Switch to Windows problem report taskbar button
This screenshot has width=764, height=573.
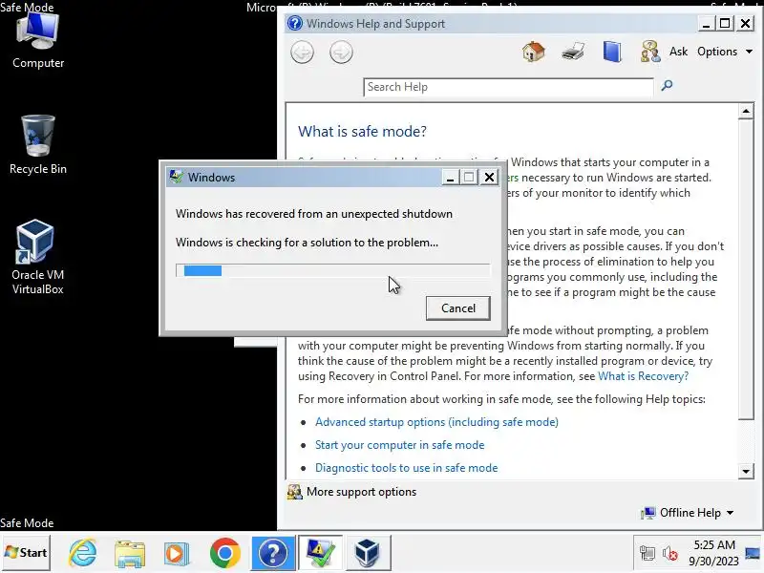click(320, 553)
